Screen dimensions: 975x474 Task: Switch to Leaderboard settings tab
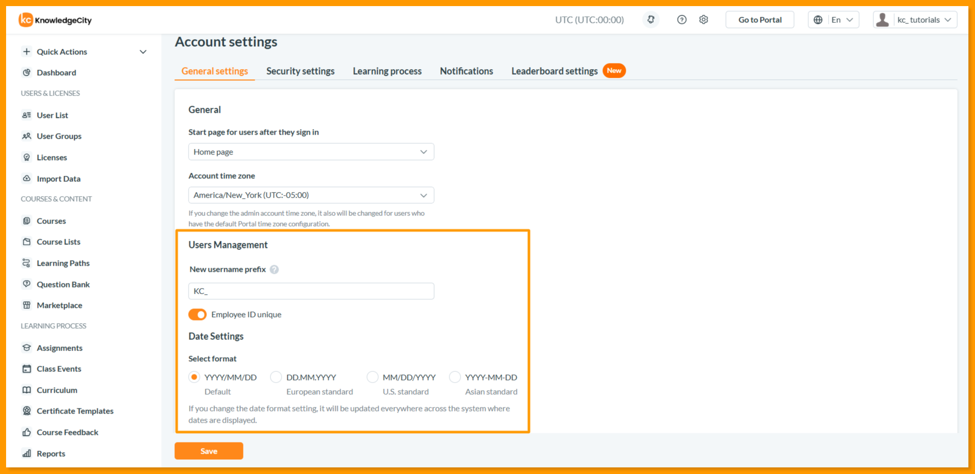click(555, 71)
